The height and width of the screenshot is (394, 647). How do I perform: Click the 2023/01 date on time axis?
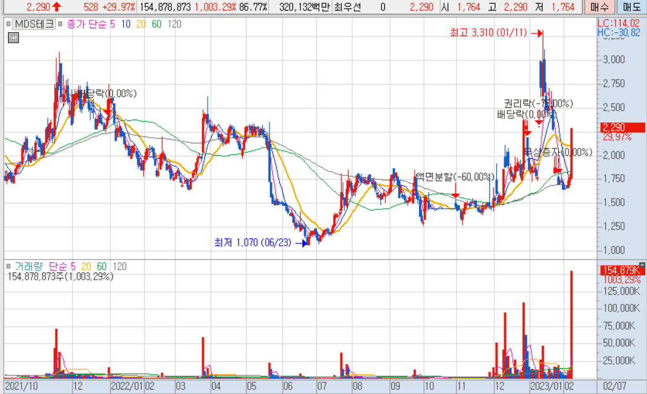pyautogui.click(x=547, y=387)
